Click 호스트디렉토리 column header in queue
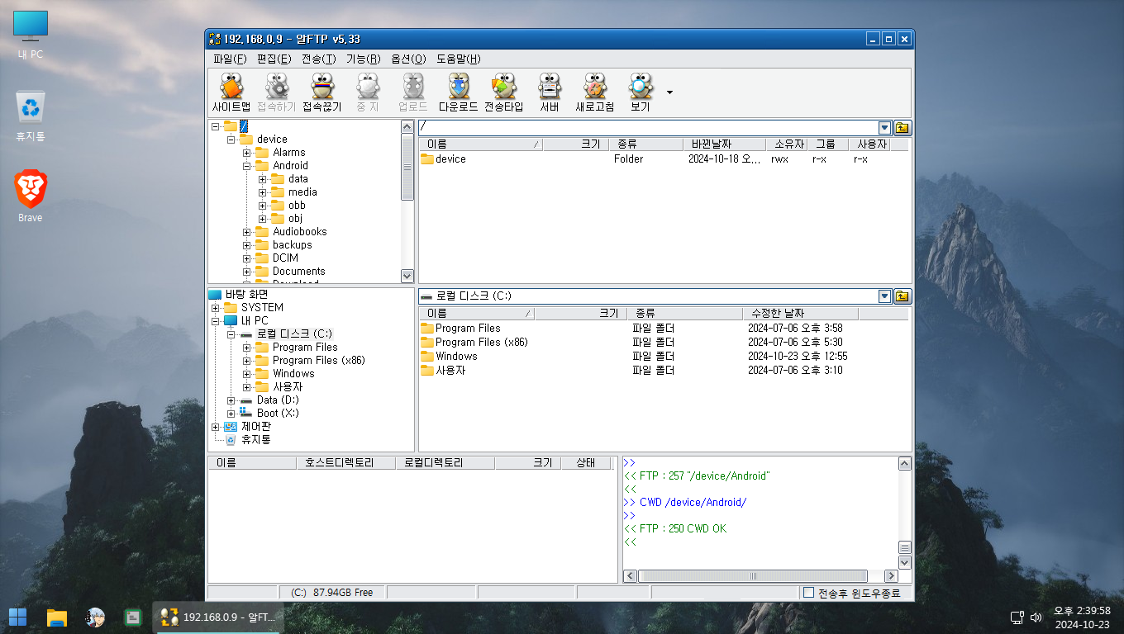 [345, 463]
